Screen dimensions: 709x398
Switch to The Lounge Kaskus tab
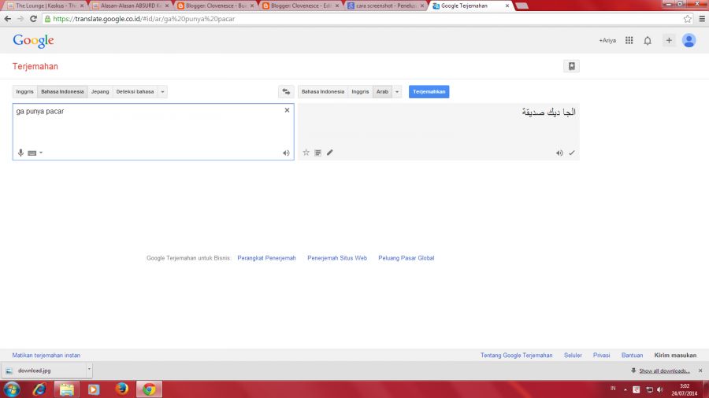(45, 6)
